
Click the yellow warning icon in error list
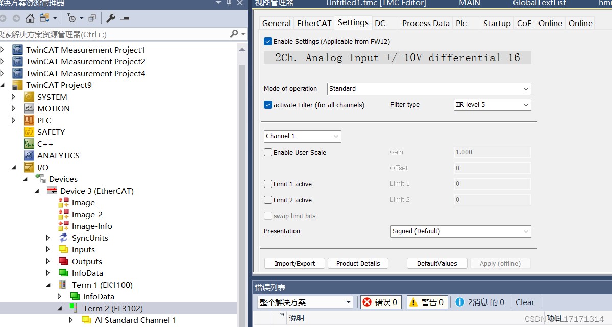click(413, 302)
